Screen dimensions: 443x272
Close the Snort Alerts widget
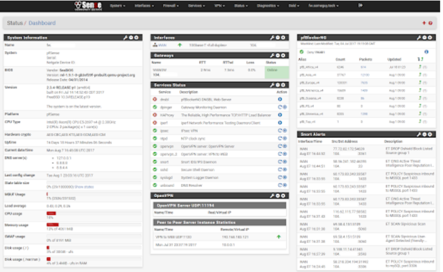(430, 134)
